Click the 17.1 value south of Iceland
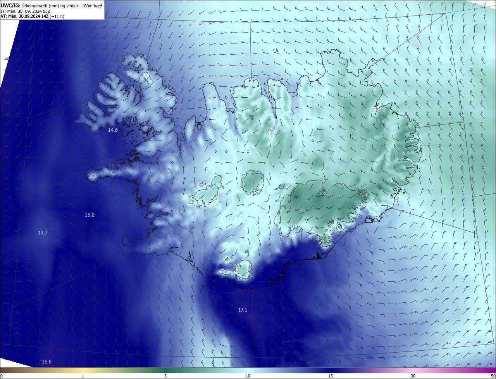Image resolution: width=496 pixels, height=379 pixels. click(x=243, y=310)
